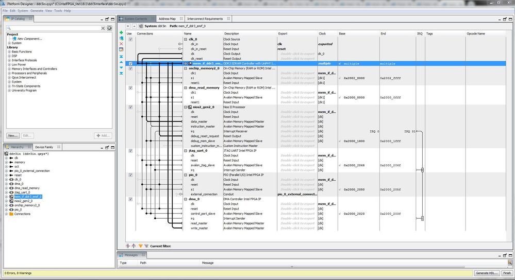Expand Memory Interfaces and Controllers library node
This screenshot has width=515, height=280.
(x=8, y=68)
